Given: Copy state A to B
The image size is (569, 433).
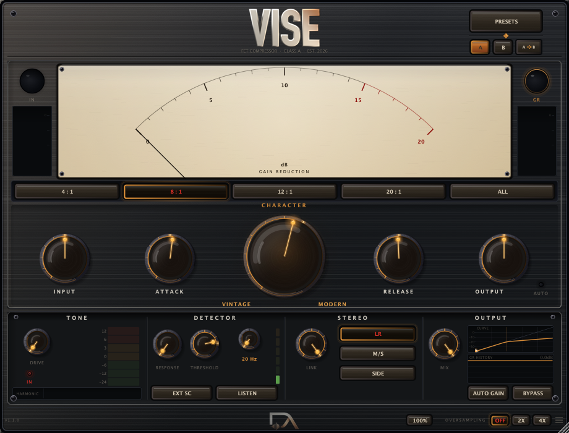Looking at the screenshot, I should click(529, 47).
